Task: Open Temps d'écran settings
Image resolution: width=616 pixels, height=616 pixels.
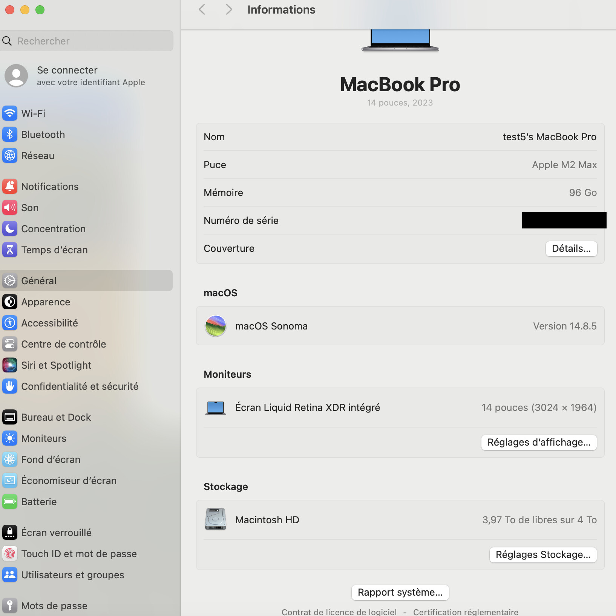Action: pyautogui.click(x=54, y=250)
